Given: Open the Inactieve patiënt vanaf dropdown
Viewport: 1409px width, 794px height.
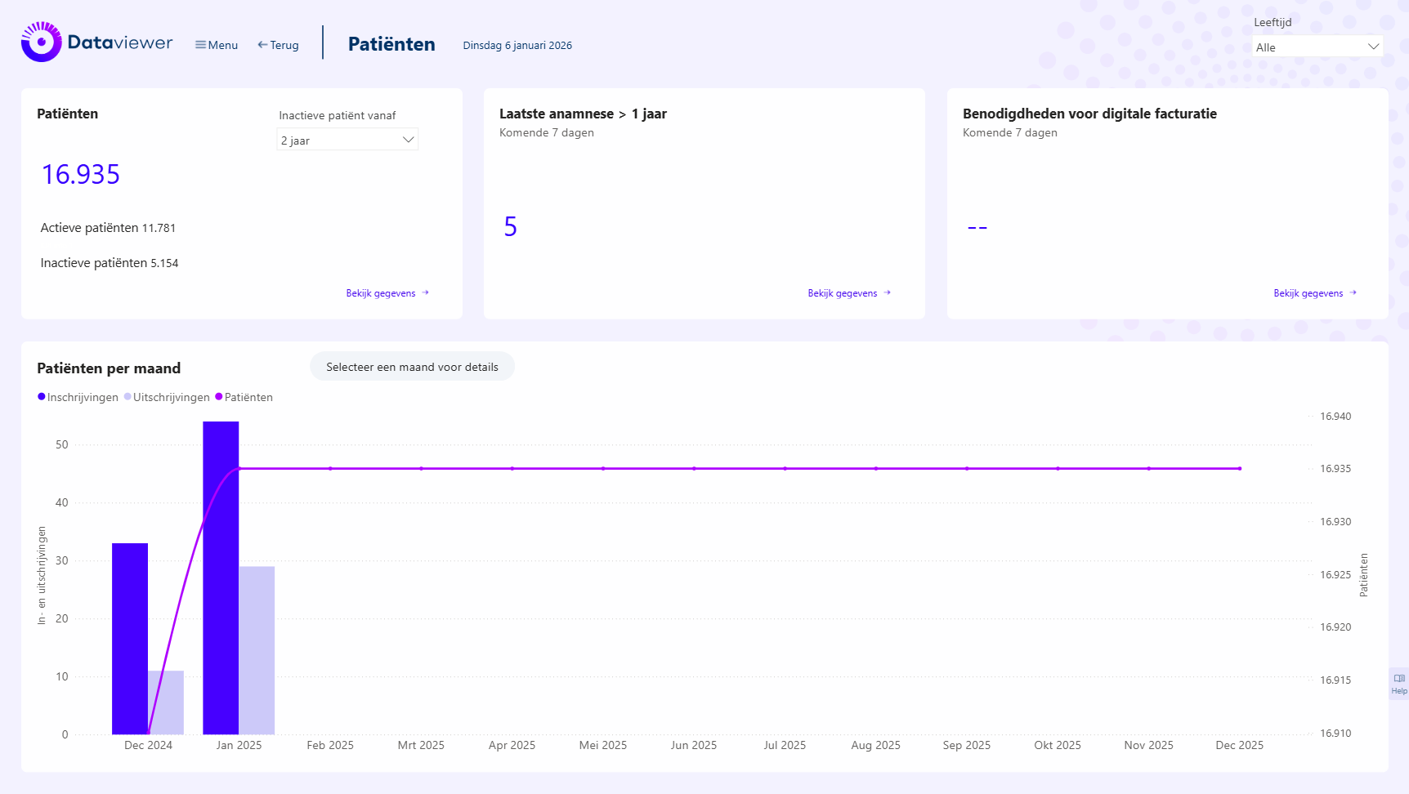Looking at the screenshot, I should [347, 140].
